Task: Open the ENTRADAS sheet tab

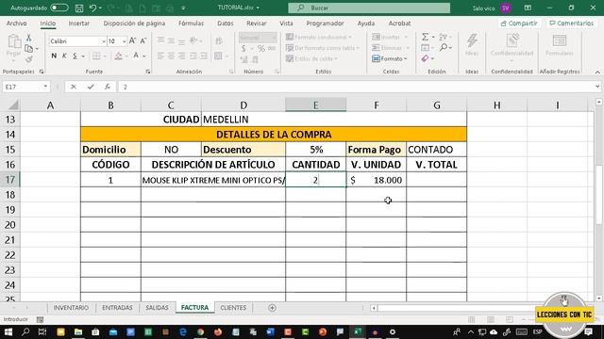Action: tap(117, 308)
